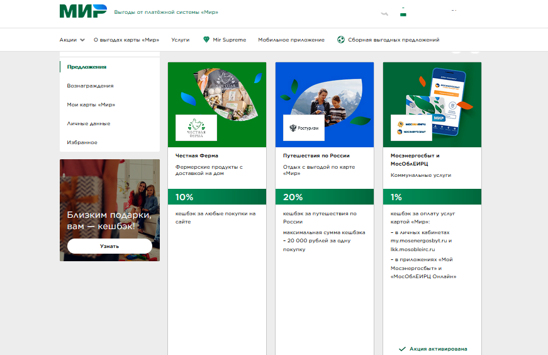Click the Узнать button on the banner

[109, 246]
